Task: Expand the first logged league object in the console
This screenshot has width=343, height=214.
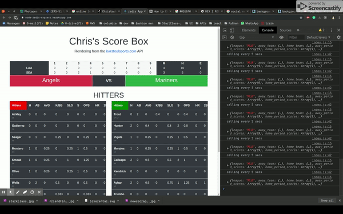Action: click(228, 47)
